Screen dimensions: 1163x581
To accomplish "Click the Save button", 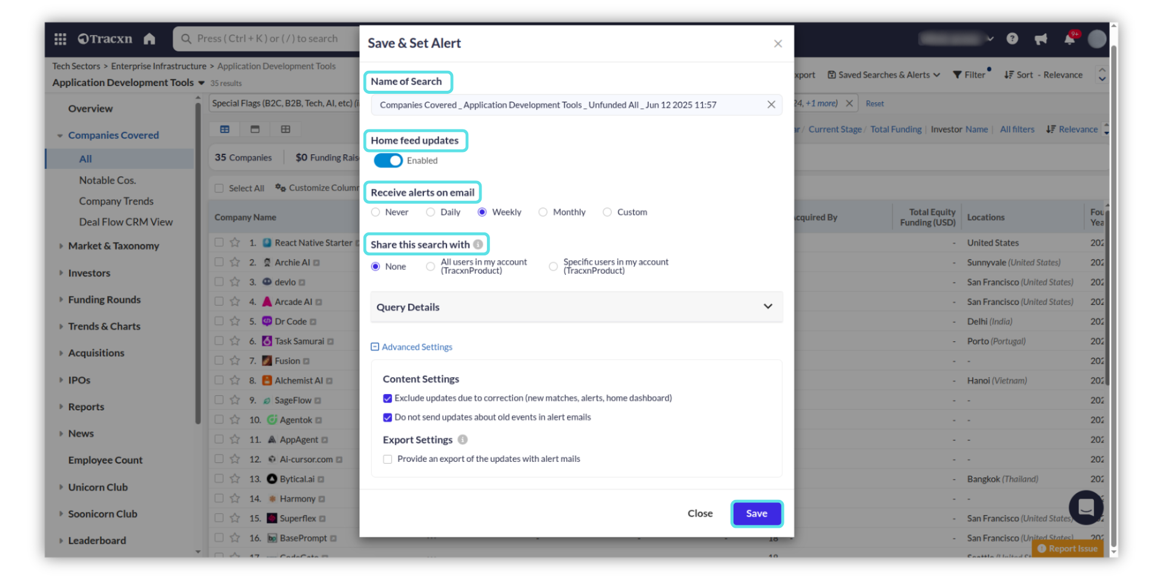I will click(757, 513).
